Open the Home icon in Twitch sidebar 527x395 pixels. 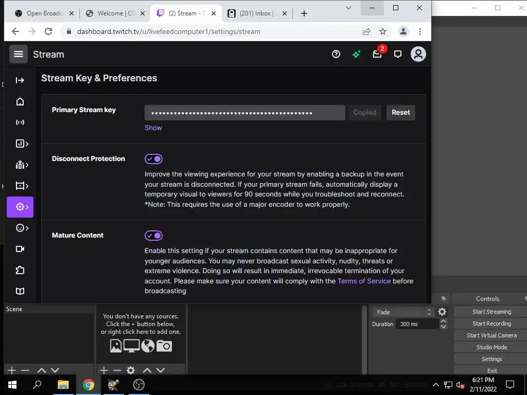point(20,101)
